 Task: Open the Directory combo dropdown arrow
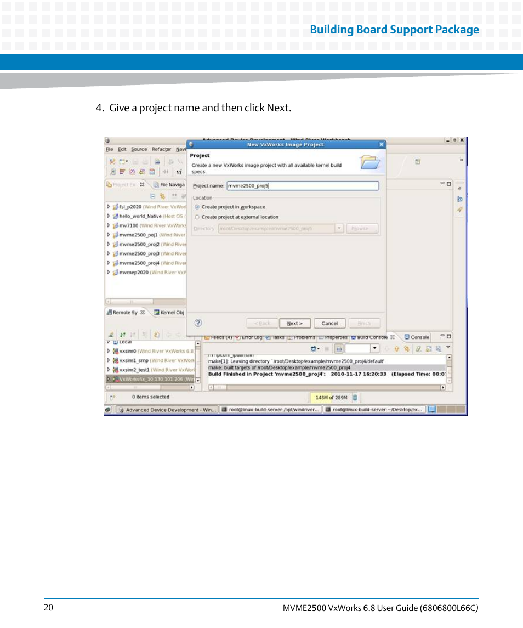point(339,228)
